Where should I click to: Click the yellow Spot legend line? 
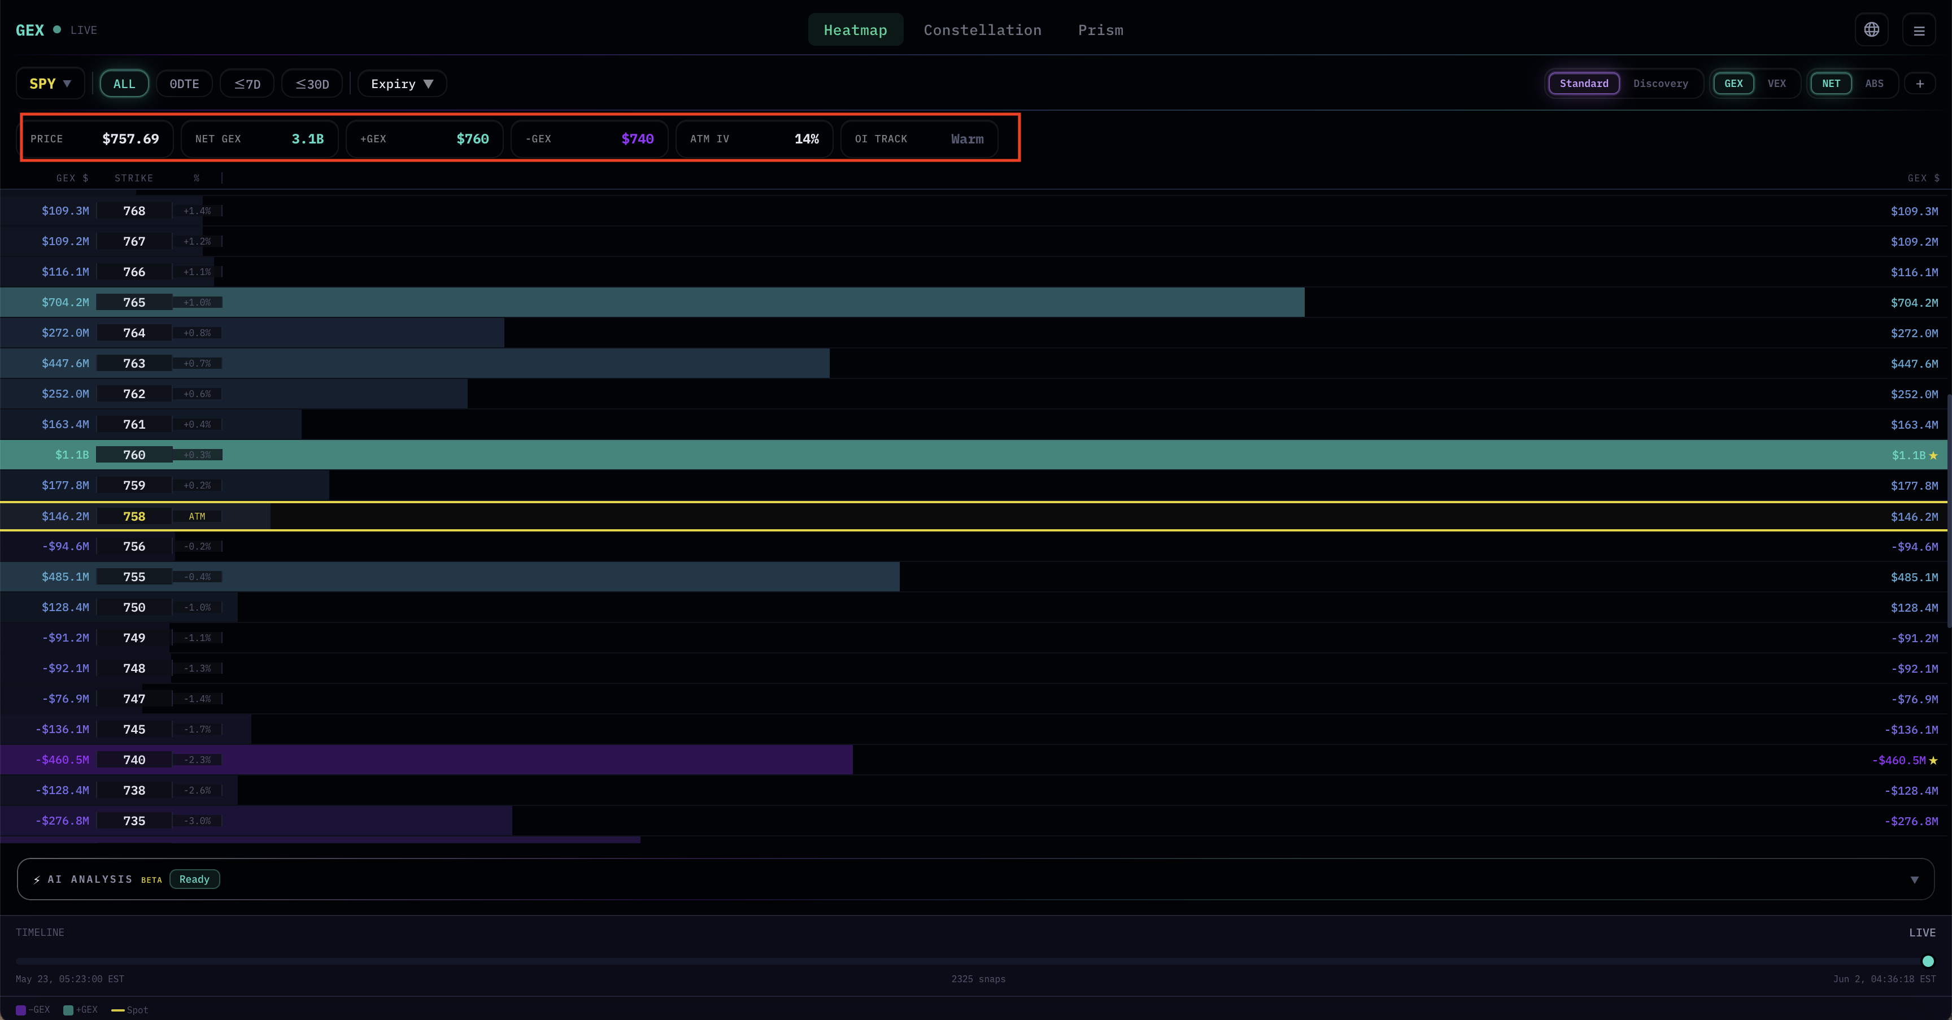click(117, 1010)
